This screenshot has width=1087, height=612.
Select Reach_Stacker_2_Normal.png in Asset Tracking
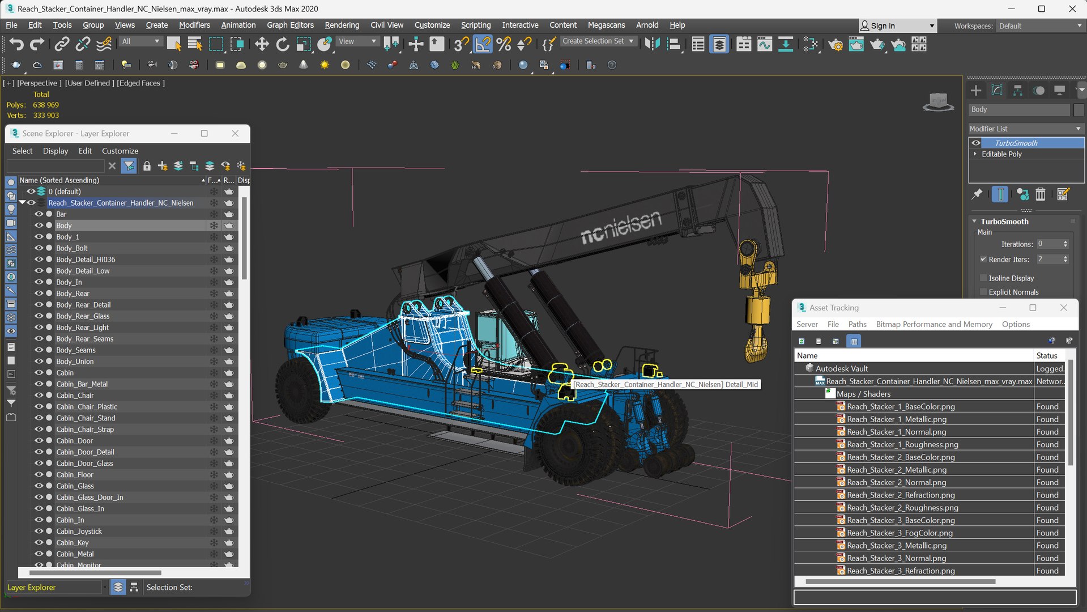[896, 482]
